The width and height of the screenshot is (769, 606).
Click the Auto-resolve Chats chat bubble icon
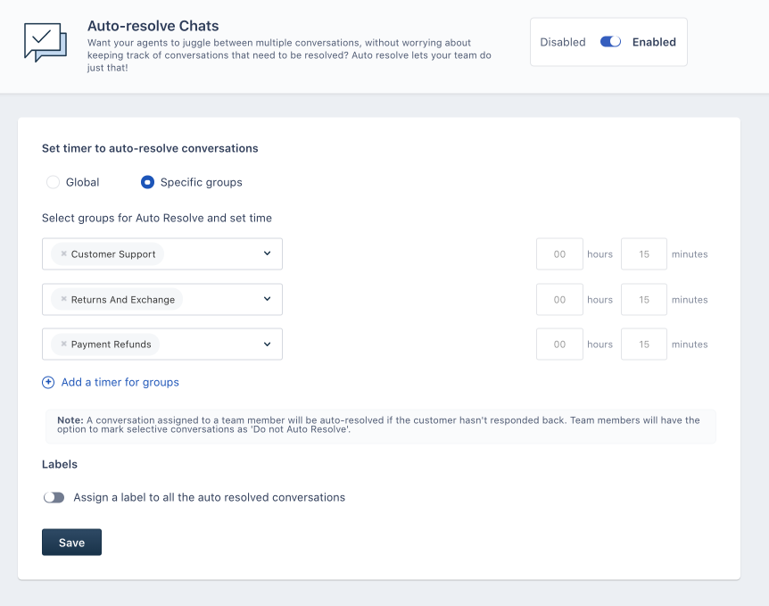[x=45, y=42]
